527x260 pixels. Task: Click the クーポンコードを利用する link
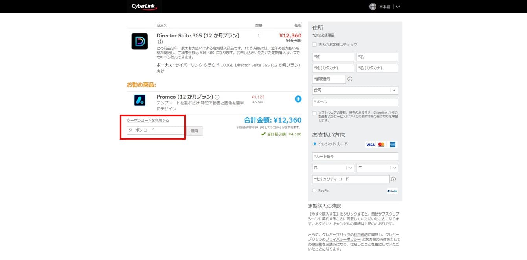148,120
